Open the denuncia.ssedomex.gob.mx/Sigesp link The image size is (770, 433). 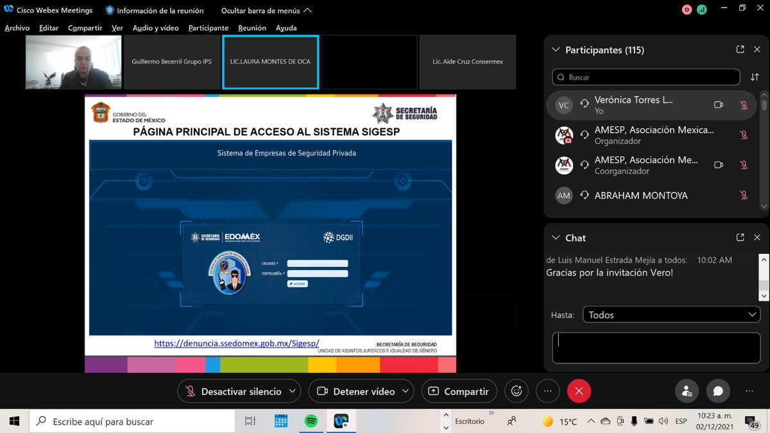[236, 343]
